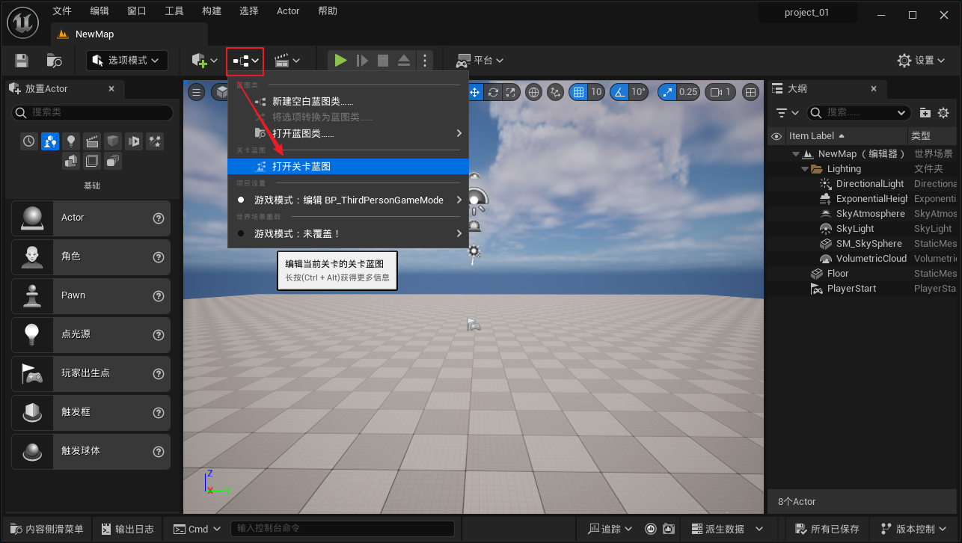Save the current level with the floppy icon
Screen dimensions: 962x543
[x=22, y=61]
